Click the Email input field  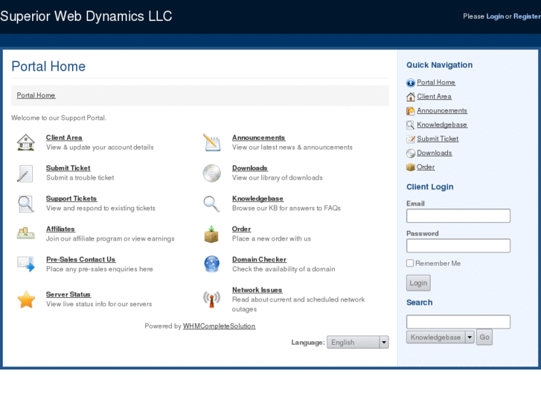458,216
